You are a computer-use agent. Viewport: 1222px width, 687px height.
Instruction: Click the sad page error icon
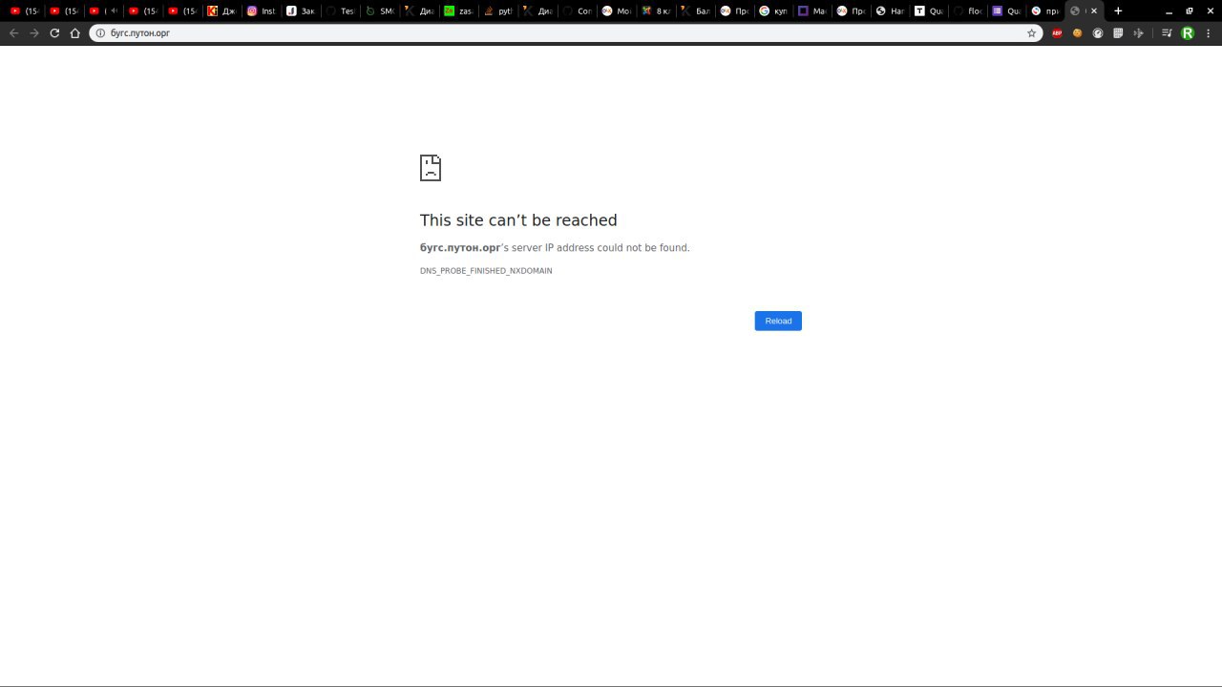pos(431,168)
